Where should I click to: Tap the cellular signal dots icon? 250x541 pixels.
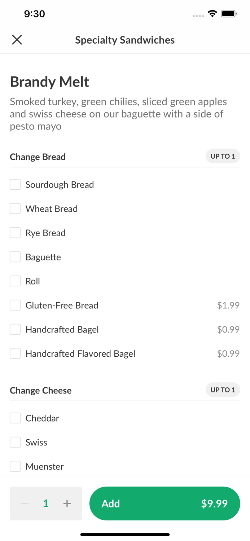pyautogui.click(x=198, y=16)
